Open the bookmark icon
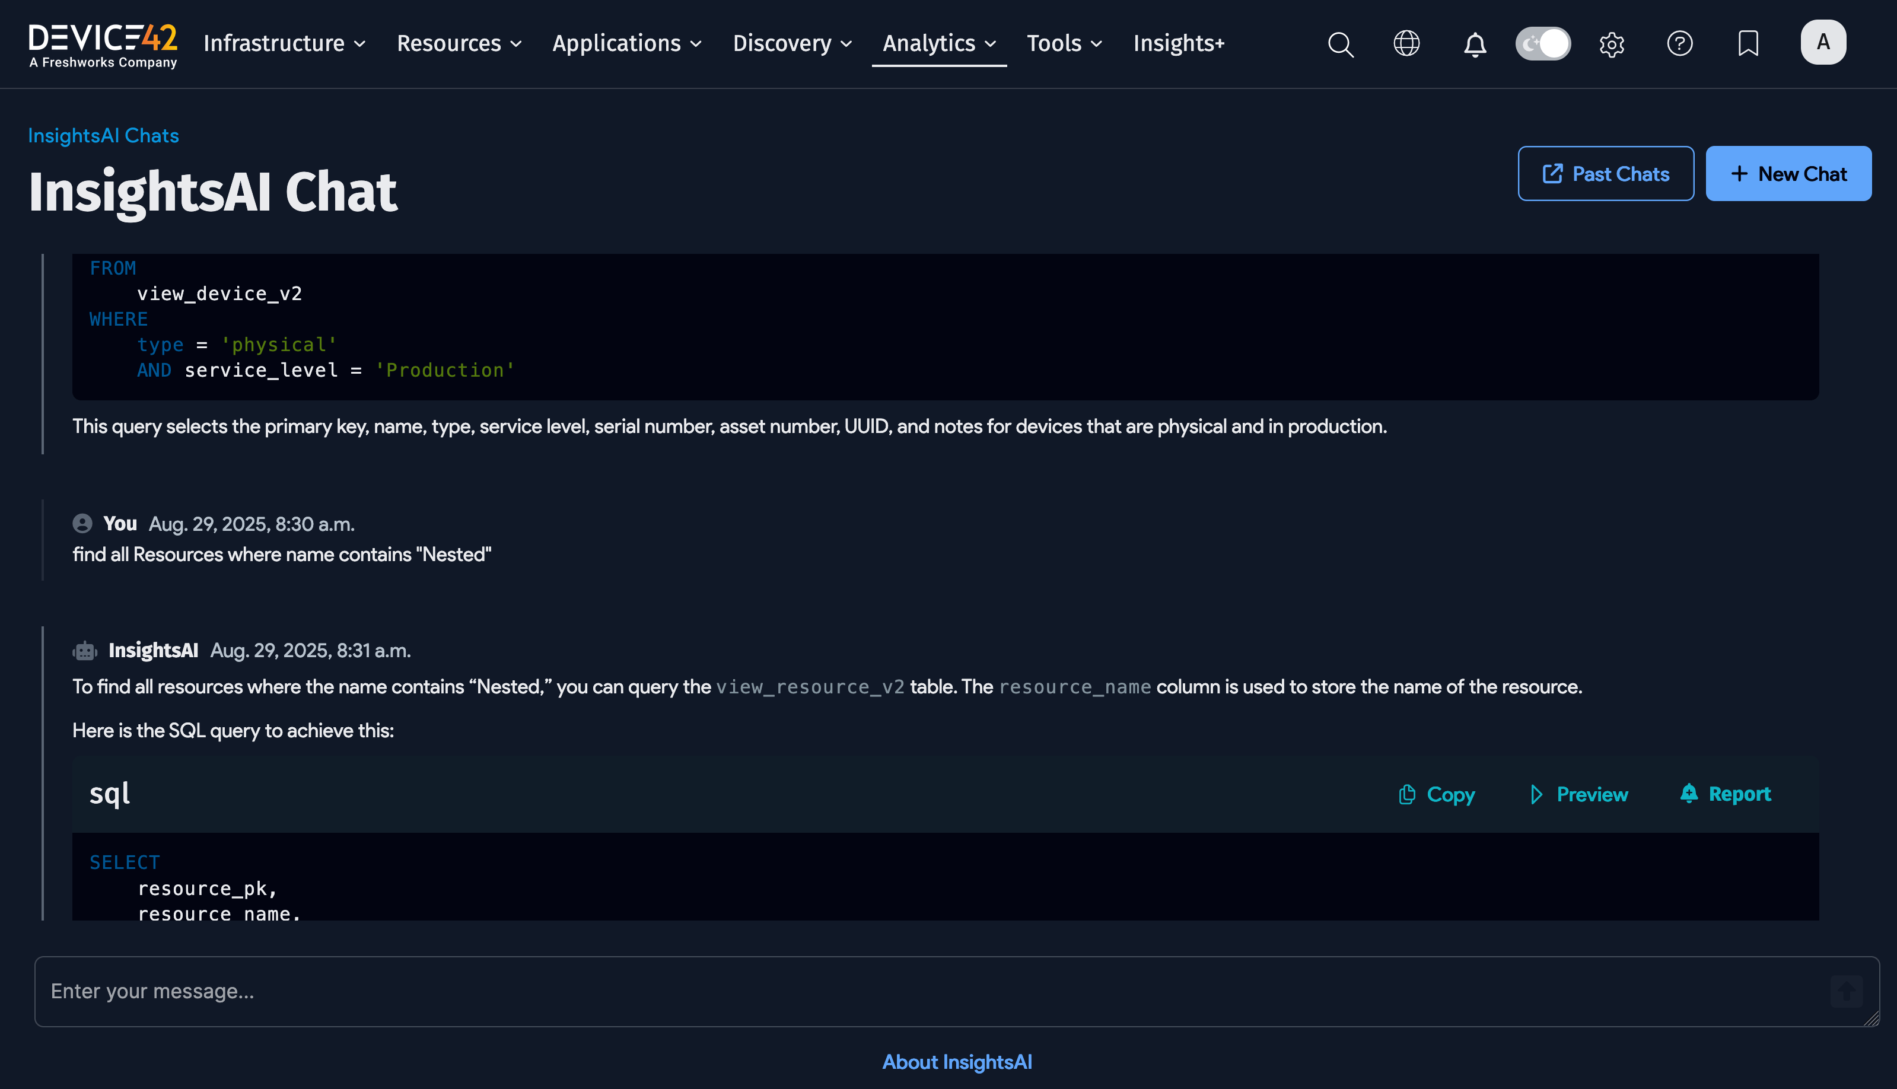The width and height of the screenshot is (1897, 1089). (1748, 43)
